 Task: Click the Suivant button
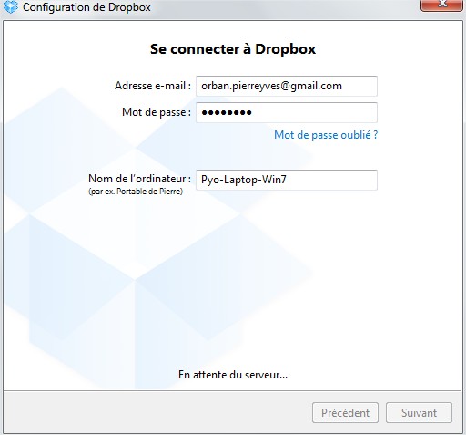point(419,413)
